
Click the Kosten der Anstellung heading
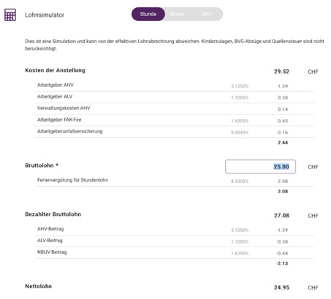coord(55,71)
